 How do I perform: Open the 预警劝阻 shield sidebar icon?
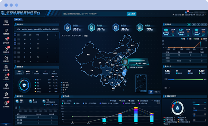6,49
